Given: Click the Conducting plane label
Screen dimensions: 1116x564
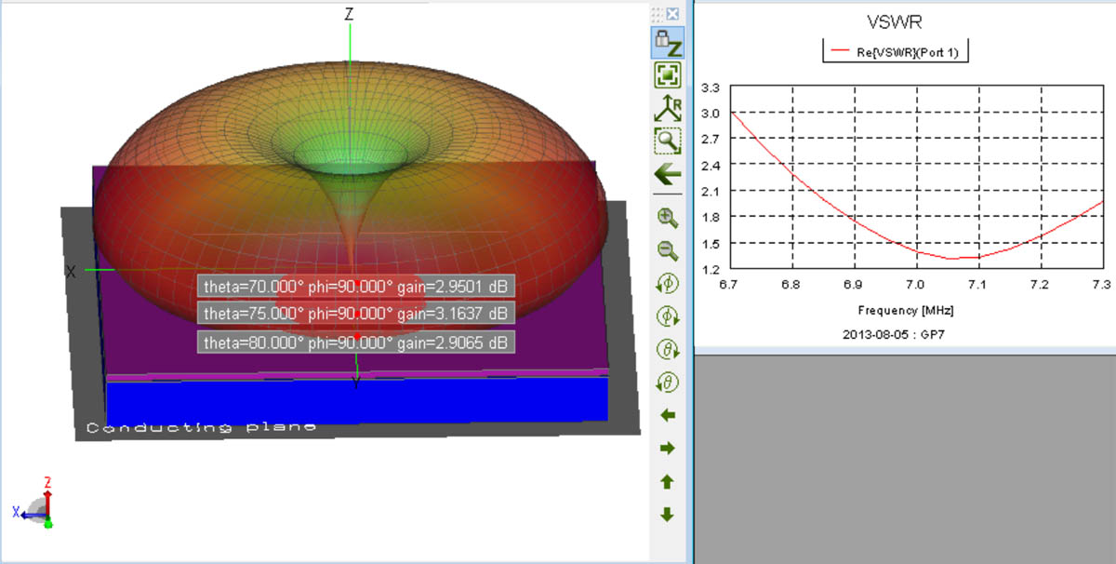Looking at the screenshot, I should pos(201,427).
